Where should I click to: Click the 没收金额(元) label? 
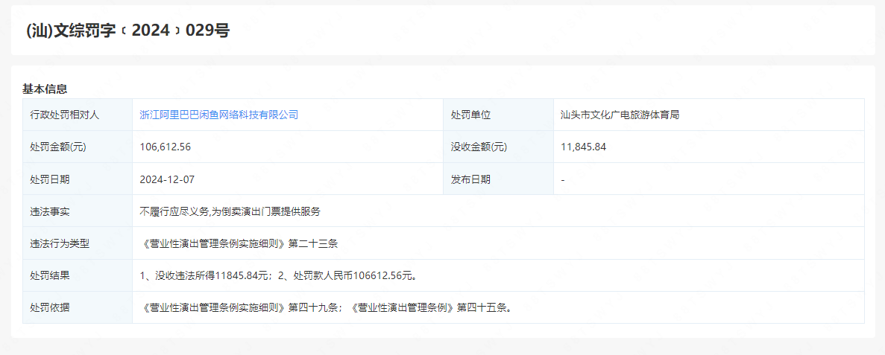point(479,147)
